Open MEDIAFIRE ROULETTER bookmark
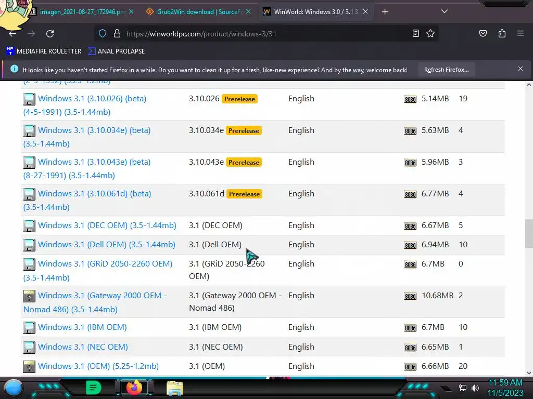This screenshot has width=533, height=399. 44,51
